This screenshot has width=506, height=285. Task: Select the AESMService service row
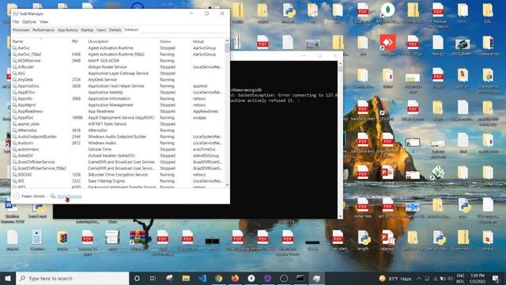click(x=118, y=60)
